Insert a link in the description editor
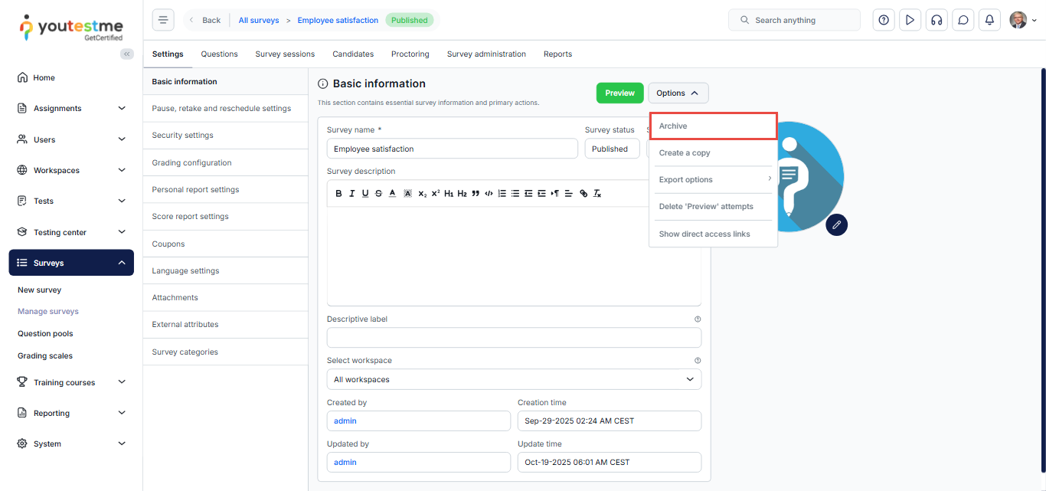Screen dimensions: 1046x491 [583, 194]
